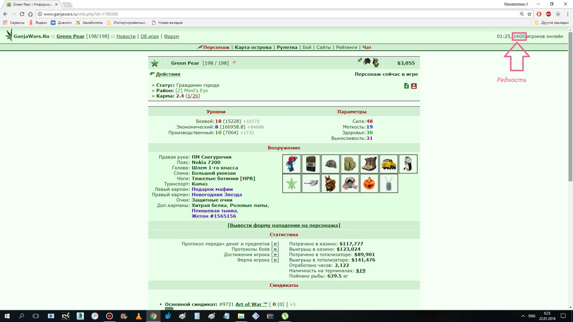Screen dimensions: 573x322
Task: Open the Об игре link
Action: 150,36
